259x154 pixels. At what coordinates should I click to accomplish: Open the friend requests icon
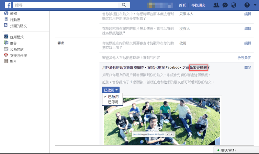(216, 5)
